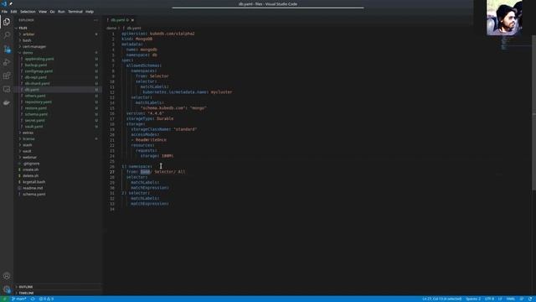Open configmap.yaml file
This screenshot has width=536, height=302.
(39, 71)
